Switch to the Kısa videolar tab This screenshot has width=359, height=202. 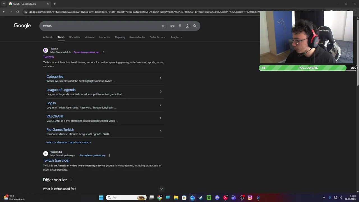coord(137,37)
